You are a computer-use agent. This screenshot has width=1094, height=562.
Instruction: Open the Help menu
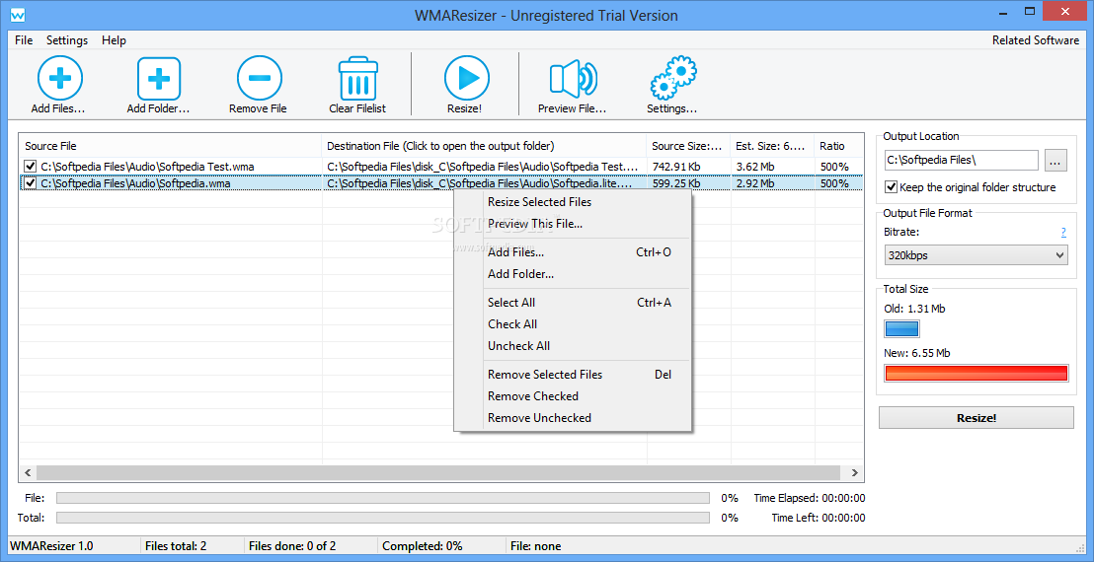click(x=114, y=39)
